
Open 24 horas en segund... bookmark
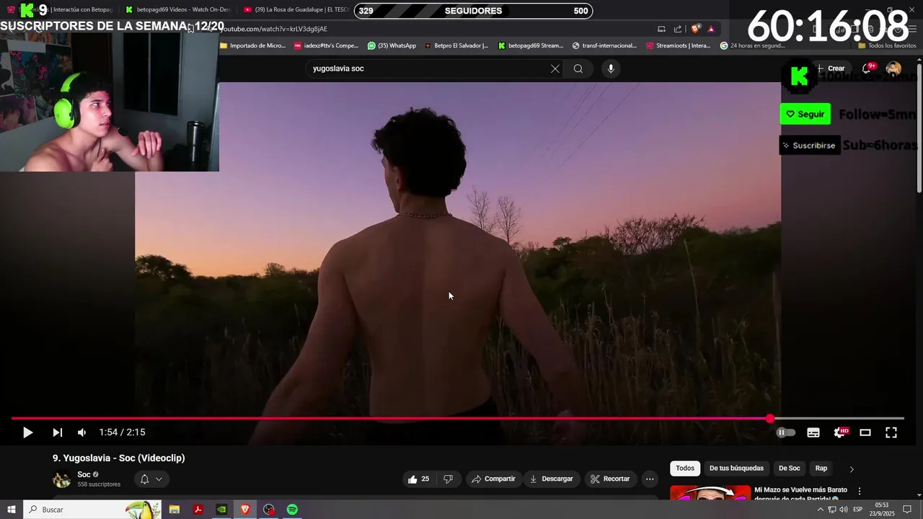click(x=753, y=45)
